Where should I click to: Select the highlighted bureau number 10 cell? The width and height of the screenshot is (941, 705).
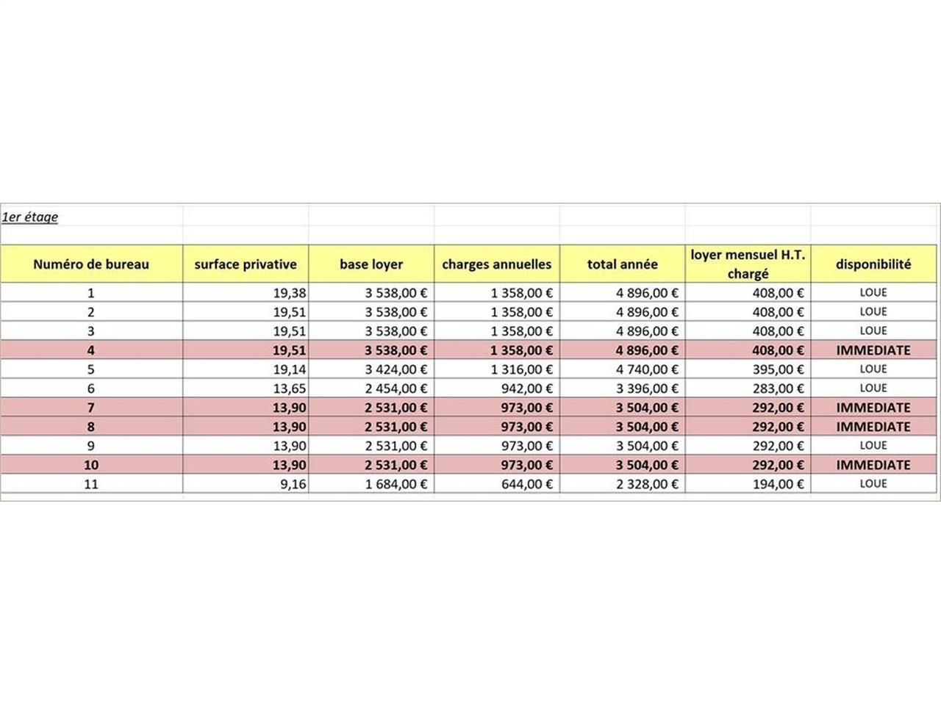pos(91,465)
